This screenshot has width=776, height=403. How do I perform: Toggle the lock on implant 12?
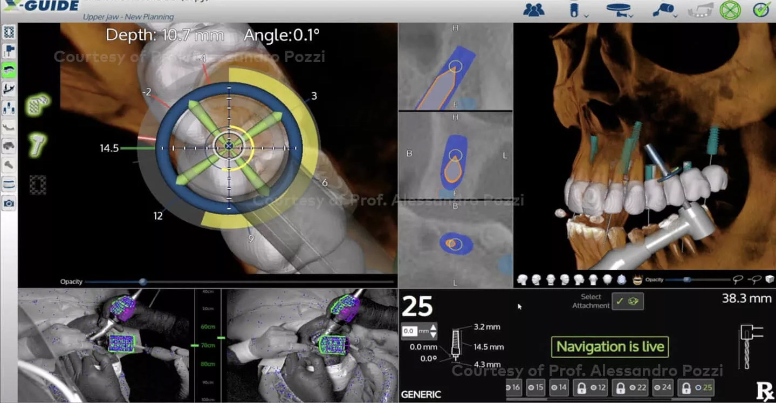coord(581,387)
